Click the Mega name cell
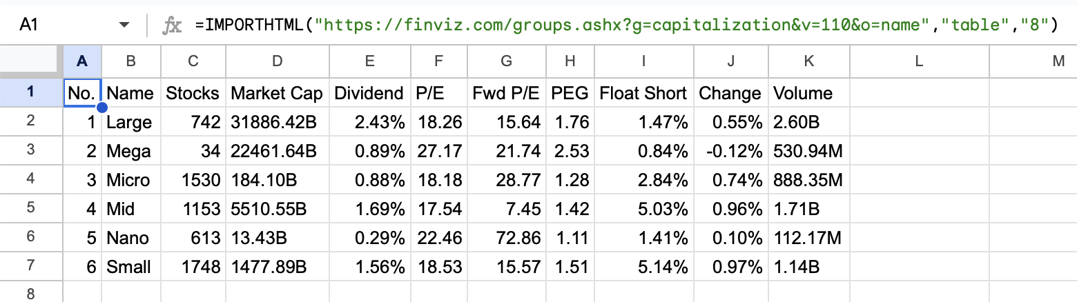 (x=130, y=151)
